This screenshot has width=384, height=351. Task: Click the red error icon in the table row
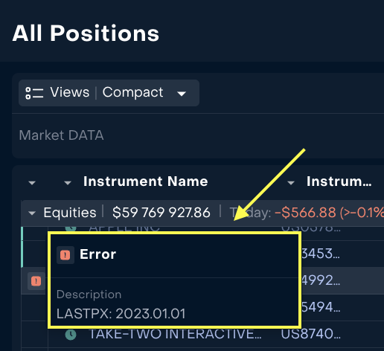click(x=36, y=281)
